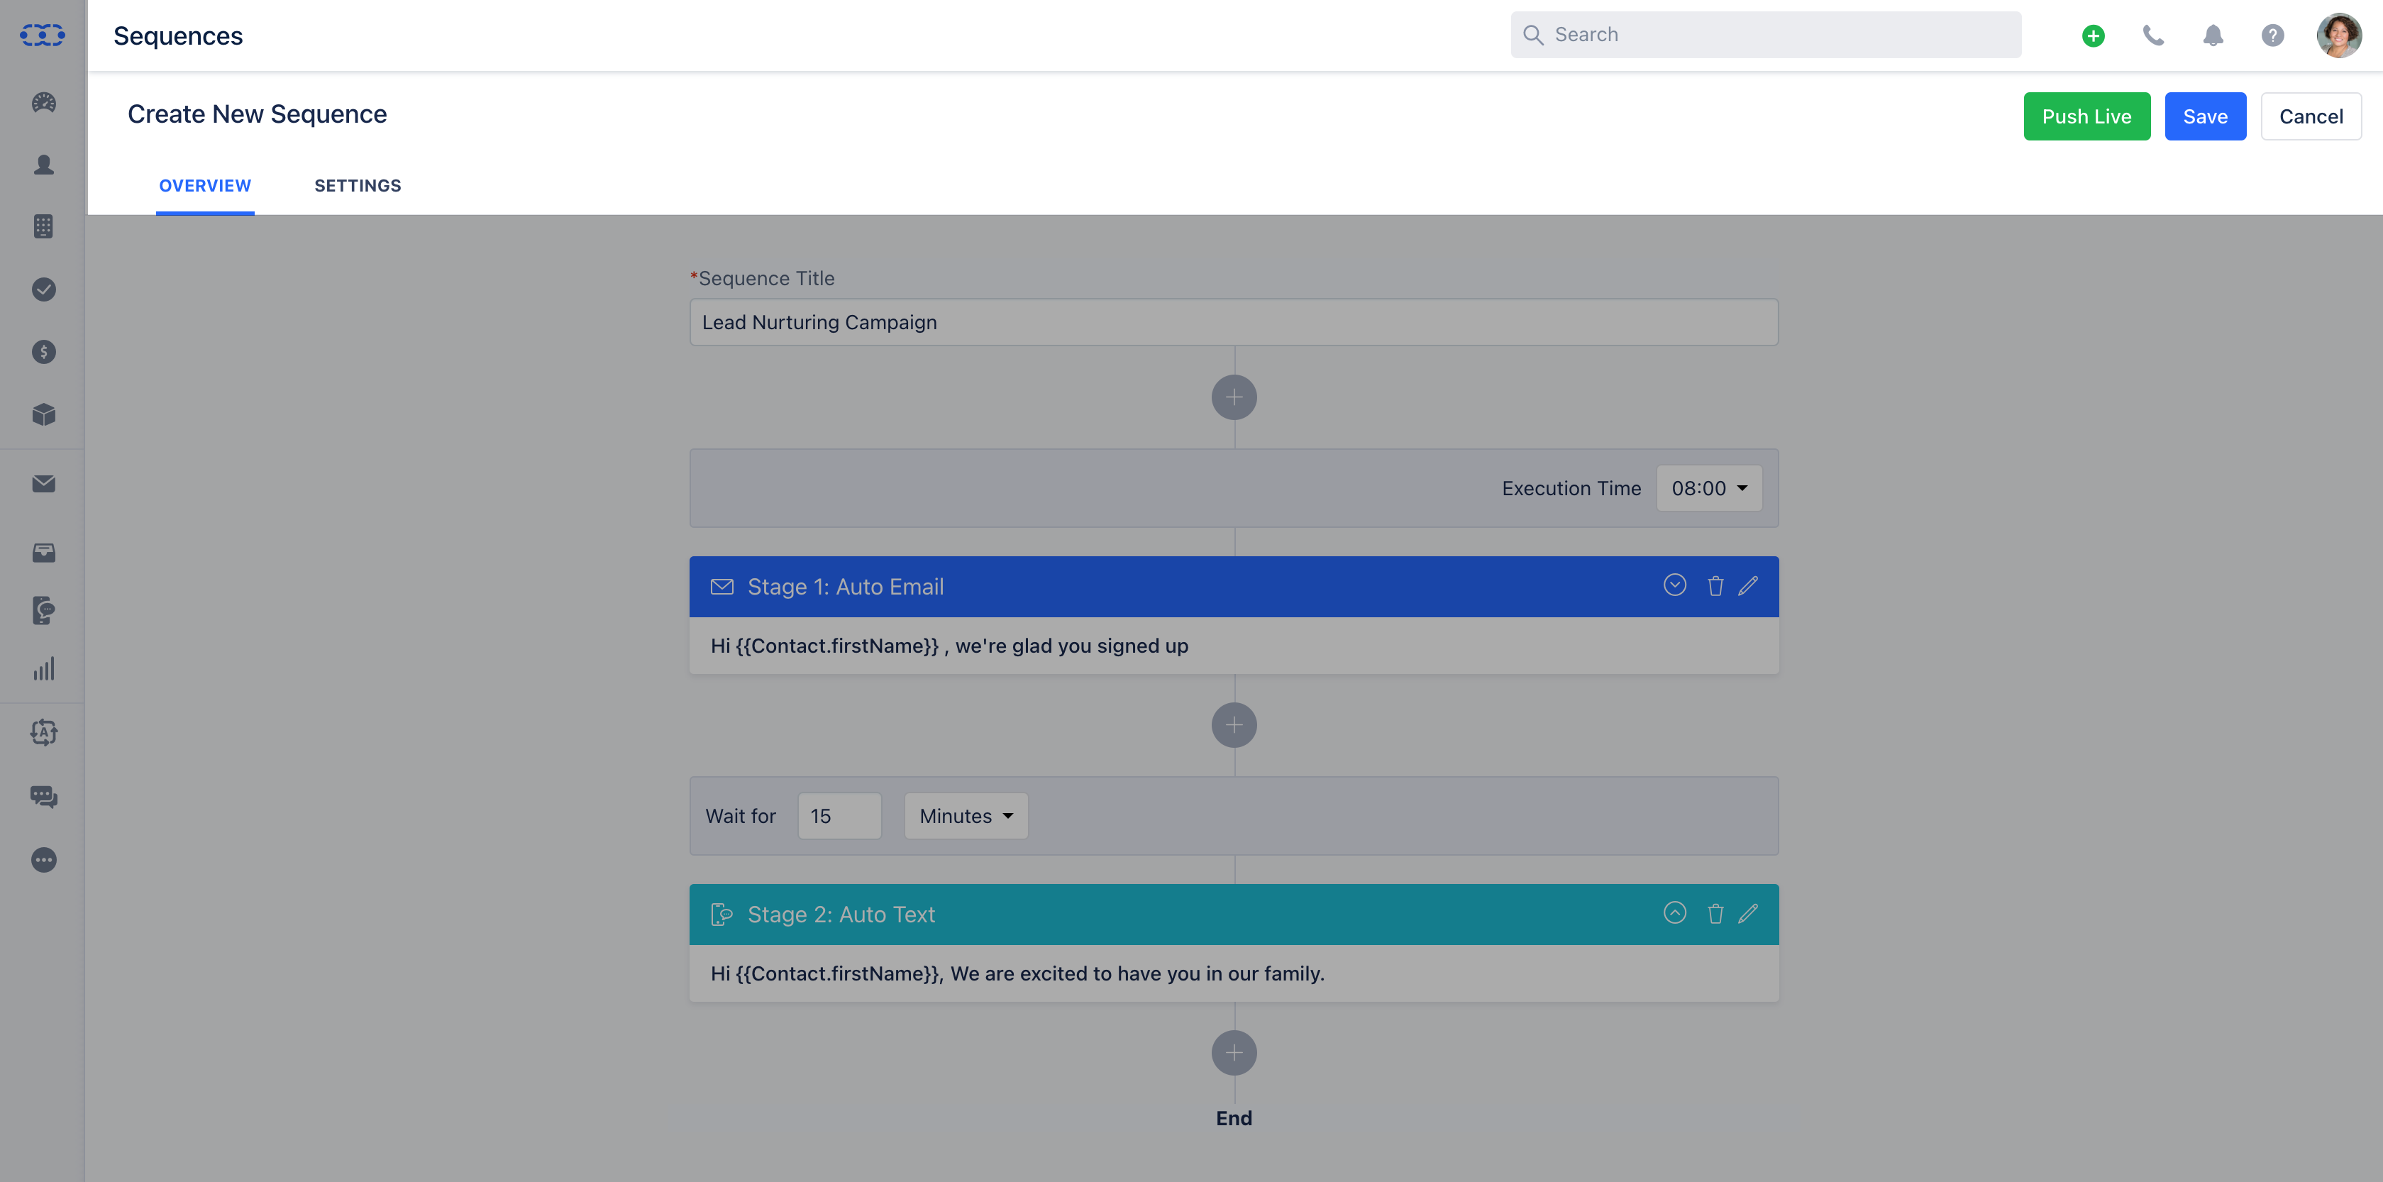Click the Execution Time label
Screen dimensions: 2383x1182
(1571, 488)
